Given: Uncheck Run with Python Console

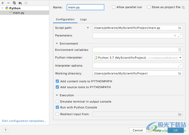Looking at the screenshot, I should 57,107.
